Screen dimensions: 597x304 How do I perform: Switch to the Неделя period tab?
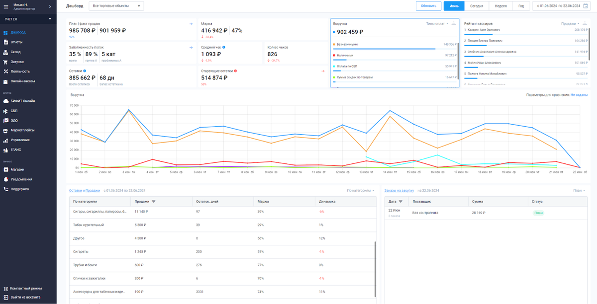tap(501, 6)
